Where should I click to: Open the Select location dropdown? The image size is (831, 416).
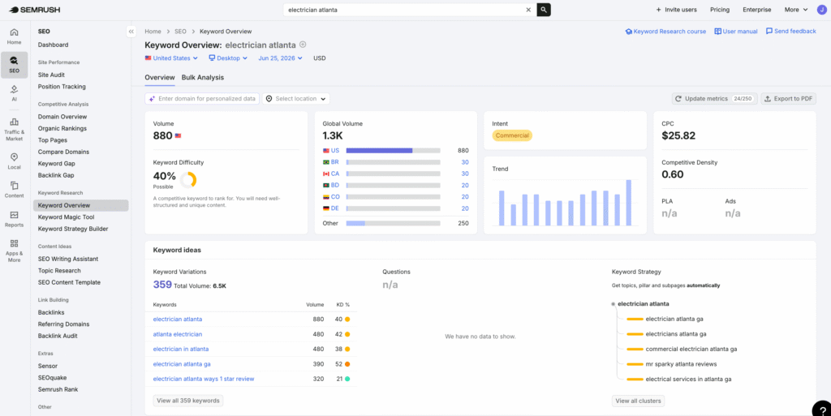(x=295, y=98)
